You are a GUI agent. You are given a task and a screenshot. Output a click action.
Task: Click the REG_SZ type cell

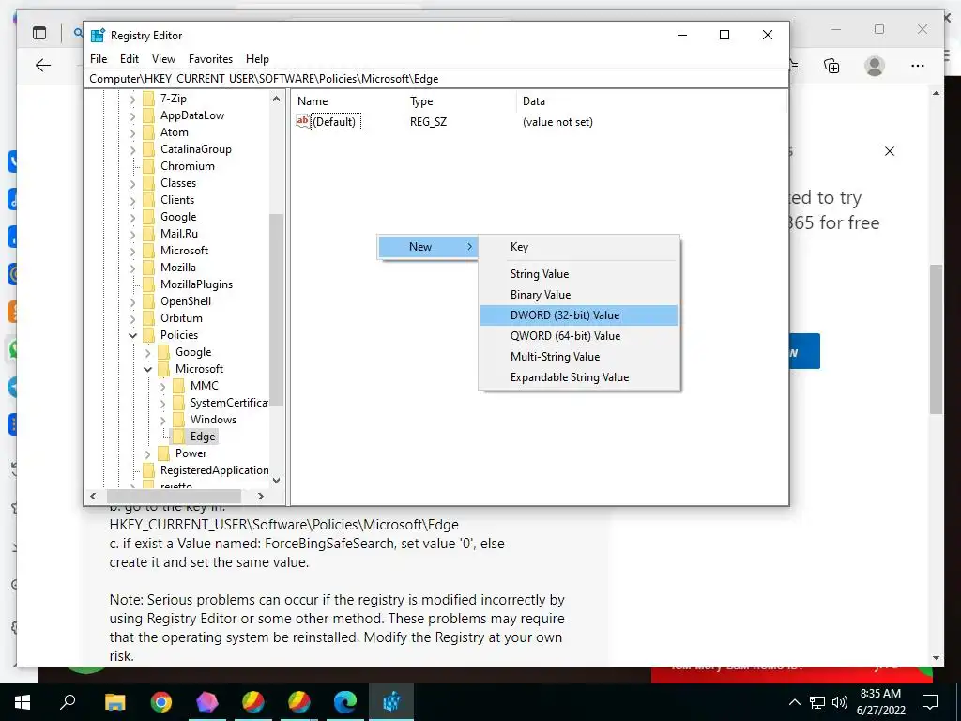tap(428, 121)
